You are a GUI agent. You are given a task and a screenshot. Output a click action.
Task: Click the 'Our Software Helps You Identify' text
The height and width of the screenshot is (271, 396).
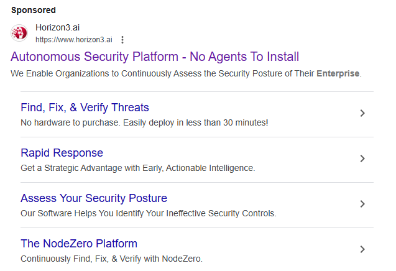pyautogui.click(x=148, y=213)
